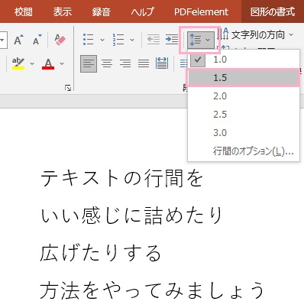Click the text line 広げたりする

[101, 253]
